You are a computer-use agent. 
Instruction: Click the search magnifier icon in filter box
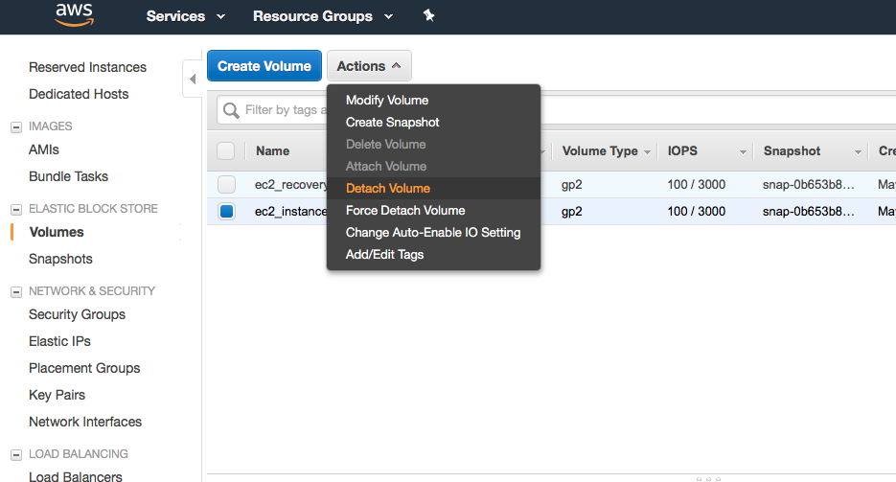click(x=231, y=109)
